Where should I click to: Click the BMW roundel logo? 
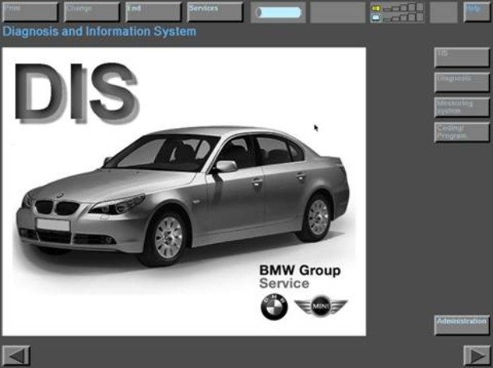(x=274, y=306)
